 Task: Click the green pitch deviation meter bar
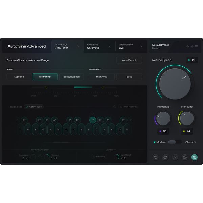click(83, 87)
